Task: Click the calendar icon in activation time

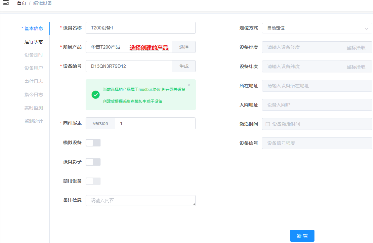Action: tap(268, 124)
